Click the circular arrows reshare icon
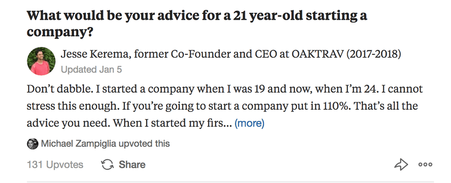The image size is (451, 183). point(107,165)
